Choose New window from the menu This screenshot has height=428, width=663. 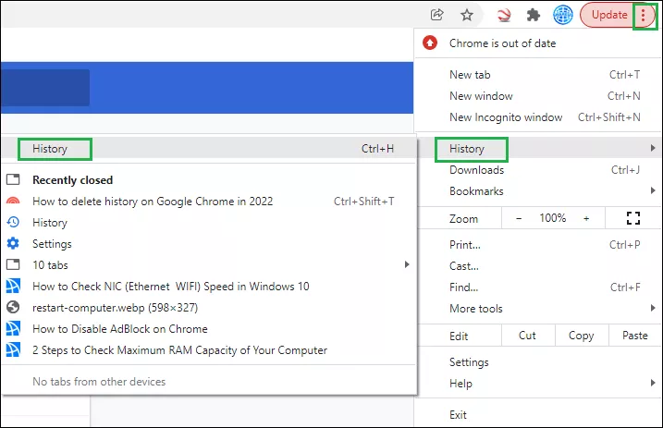(x=538, y=96)
